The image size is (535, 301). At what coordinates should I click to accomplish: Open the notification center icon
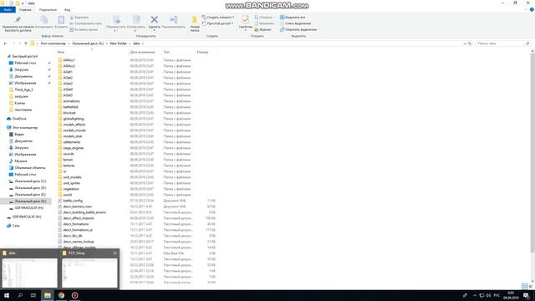point(526,295)
